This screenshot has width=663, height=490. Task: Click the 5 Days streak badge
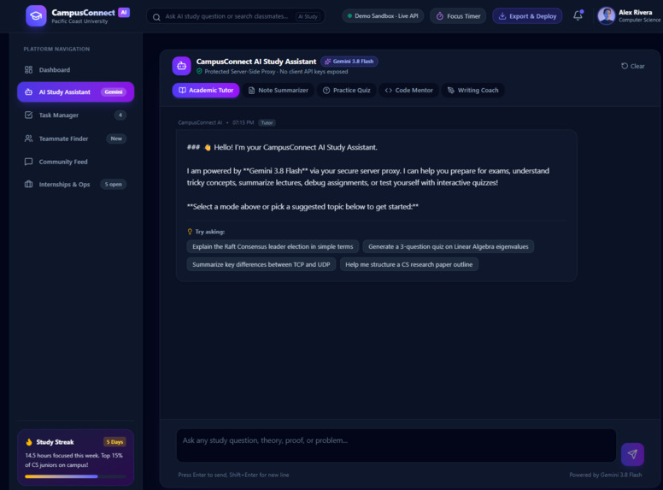click(114, 442)
